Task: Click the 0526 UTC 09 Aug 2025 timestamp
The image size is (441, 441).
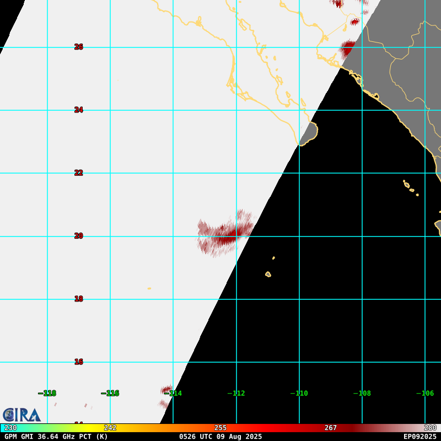Action: 220,437
